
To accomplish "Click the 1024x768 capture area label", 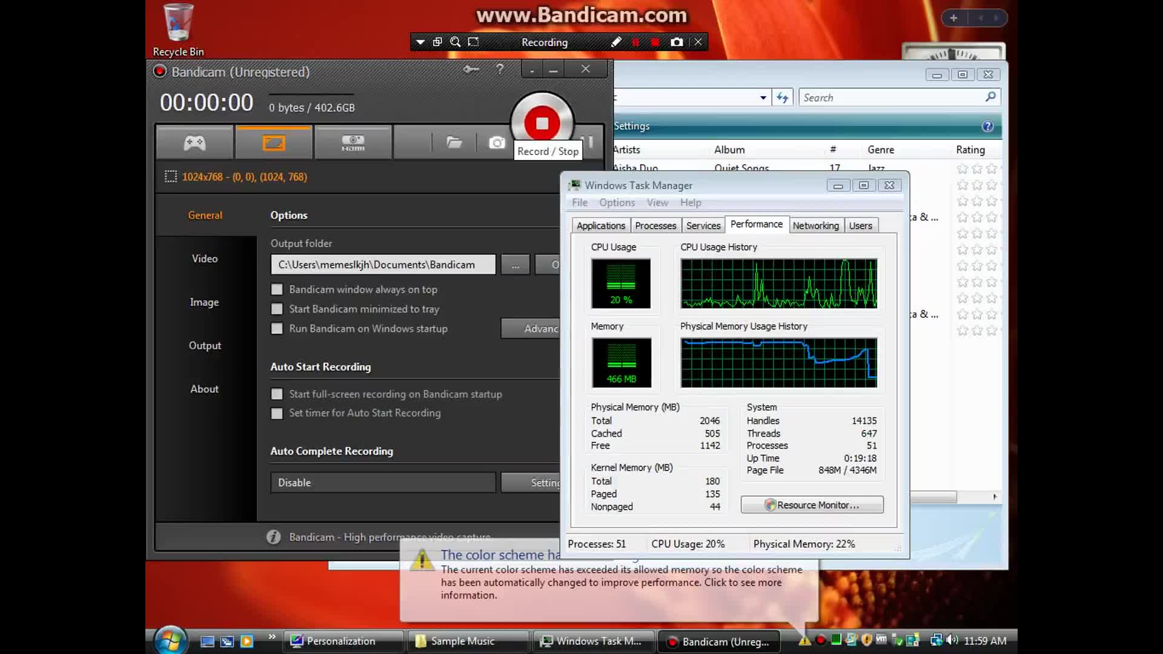I will (244, 177).
